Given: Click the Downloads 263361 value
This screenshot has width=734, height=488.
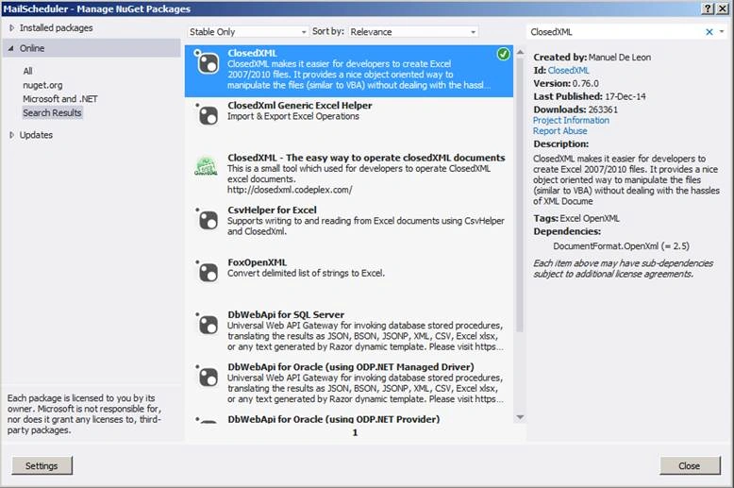Looking at the screenshot, I should pos(603,109).
